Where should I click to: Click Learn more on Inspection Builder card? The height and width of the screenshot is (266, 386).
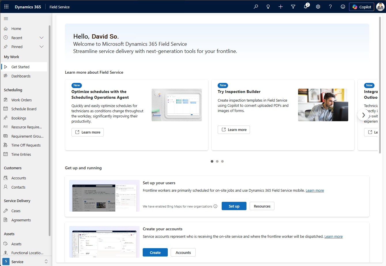coord(234,130)
